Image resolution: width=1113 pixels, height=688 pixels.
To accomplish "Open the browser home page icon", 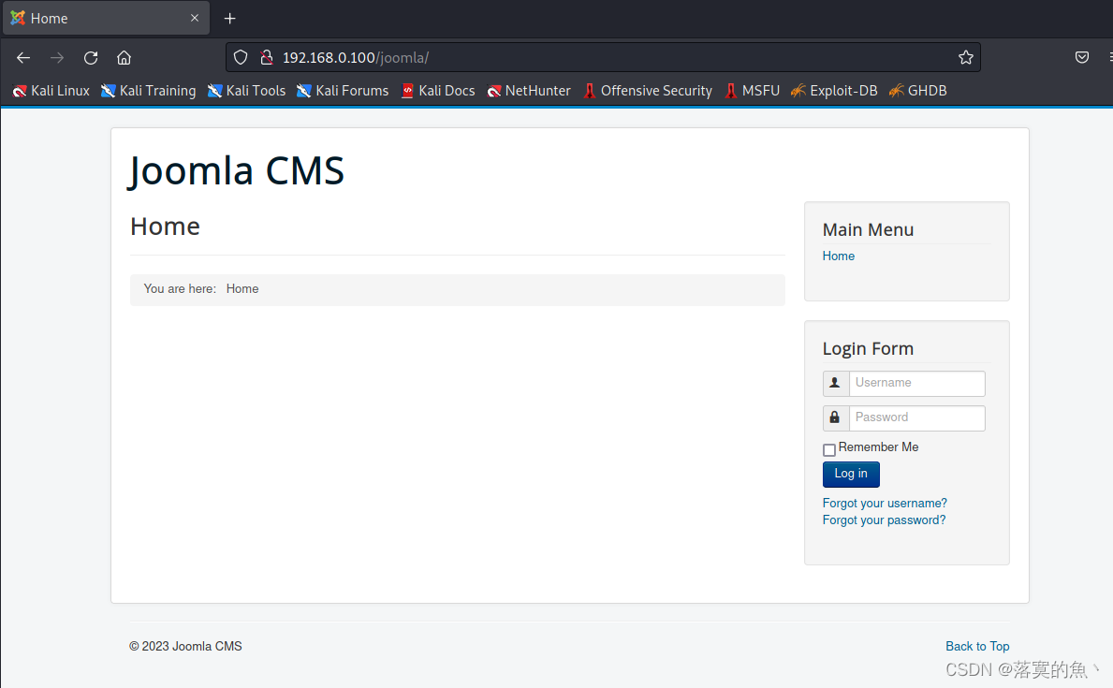I will pyautogui.click(x=124, y=57).
